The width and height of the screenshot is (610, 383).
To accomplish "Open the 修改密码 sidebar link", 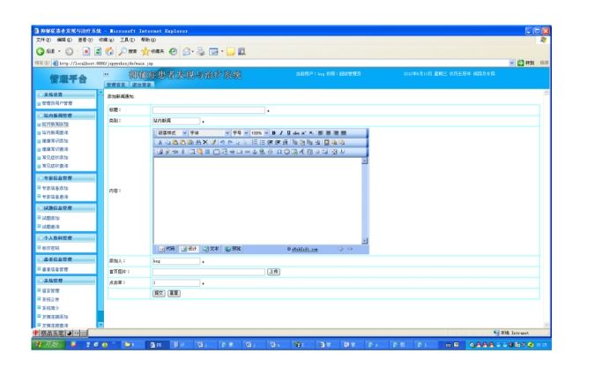I will (51, 248).
